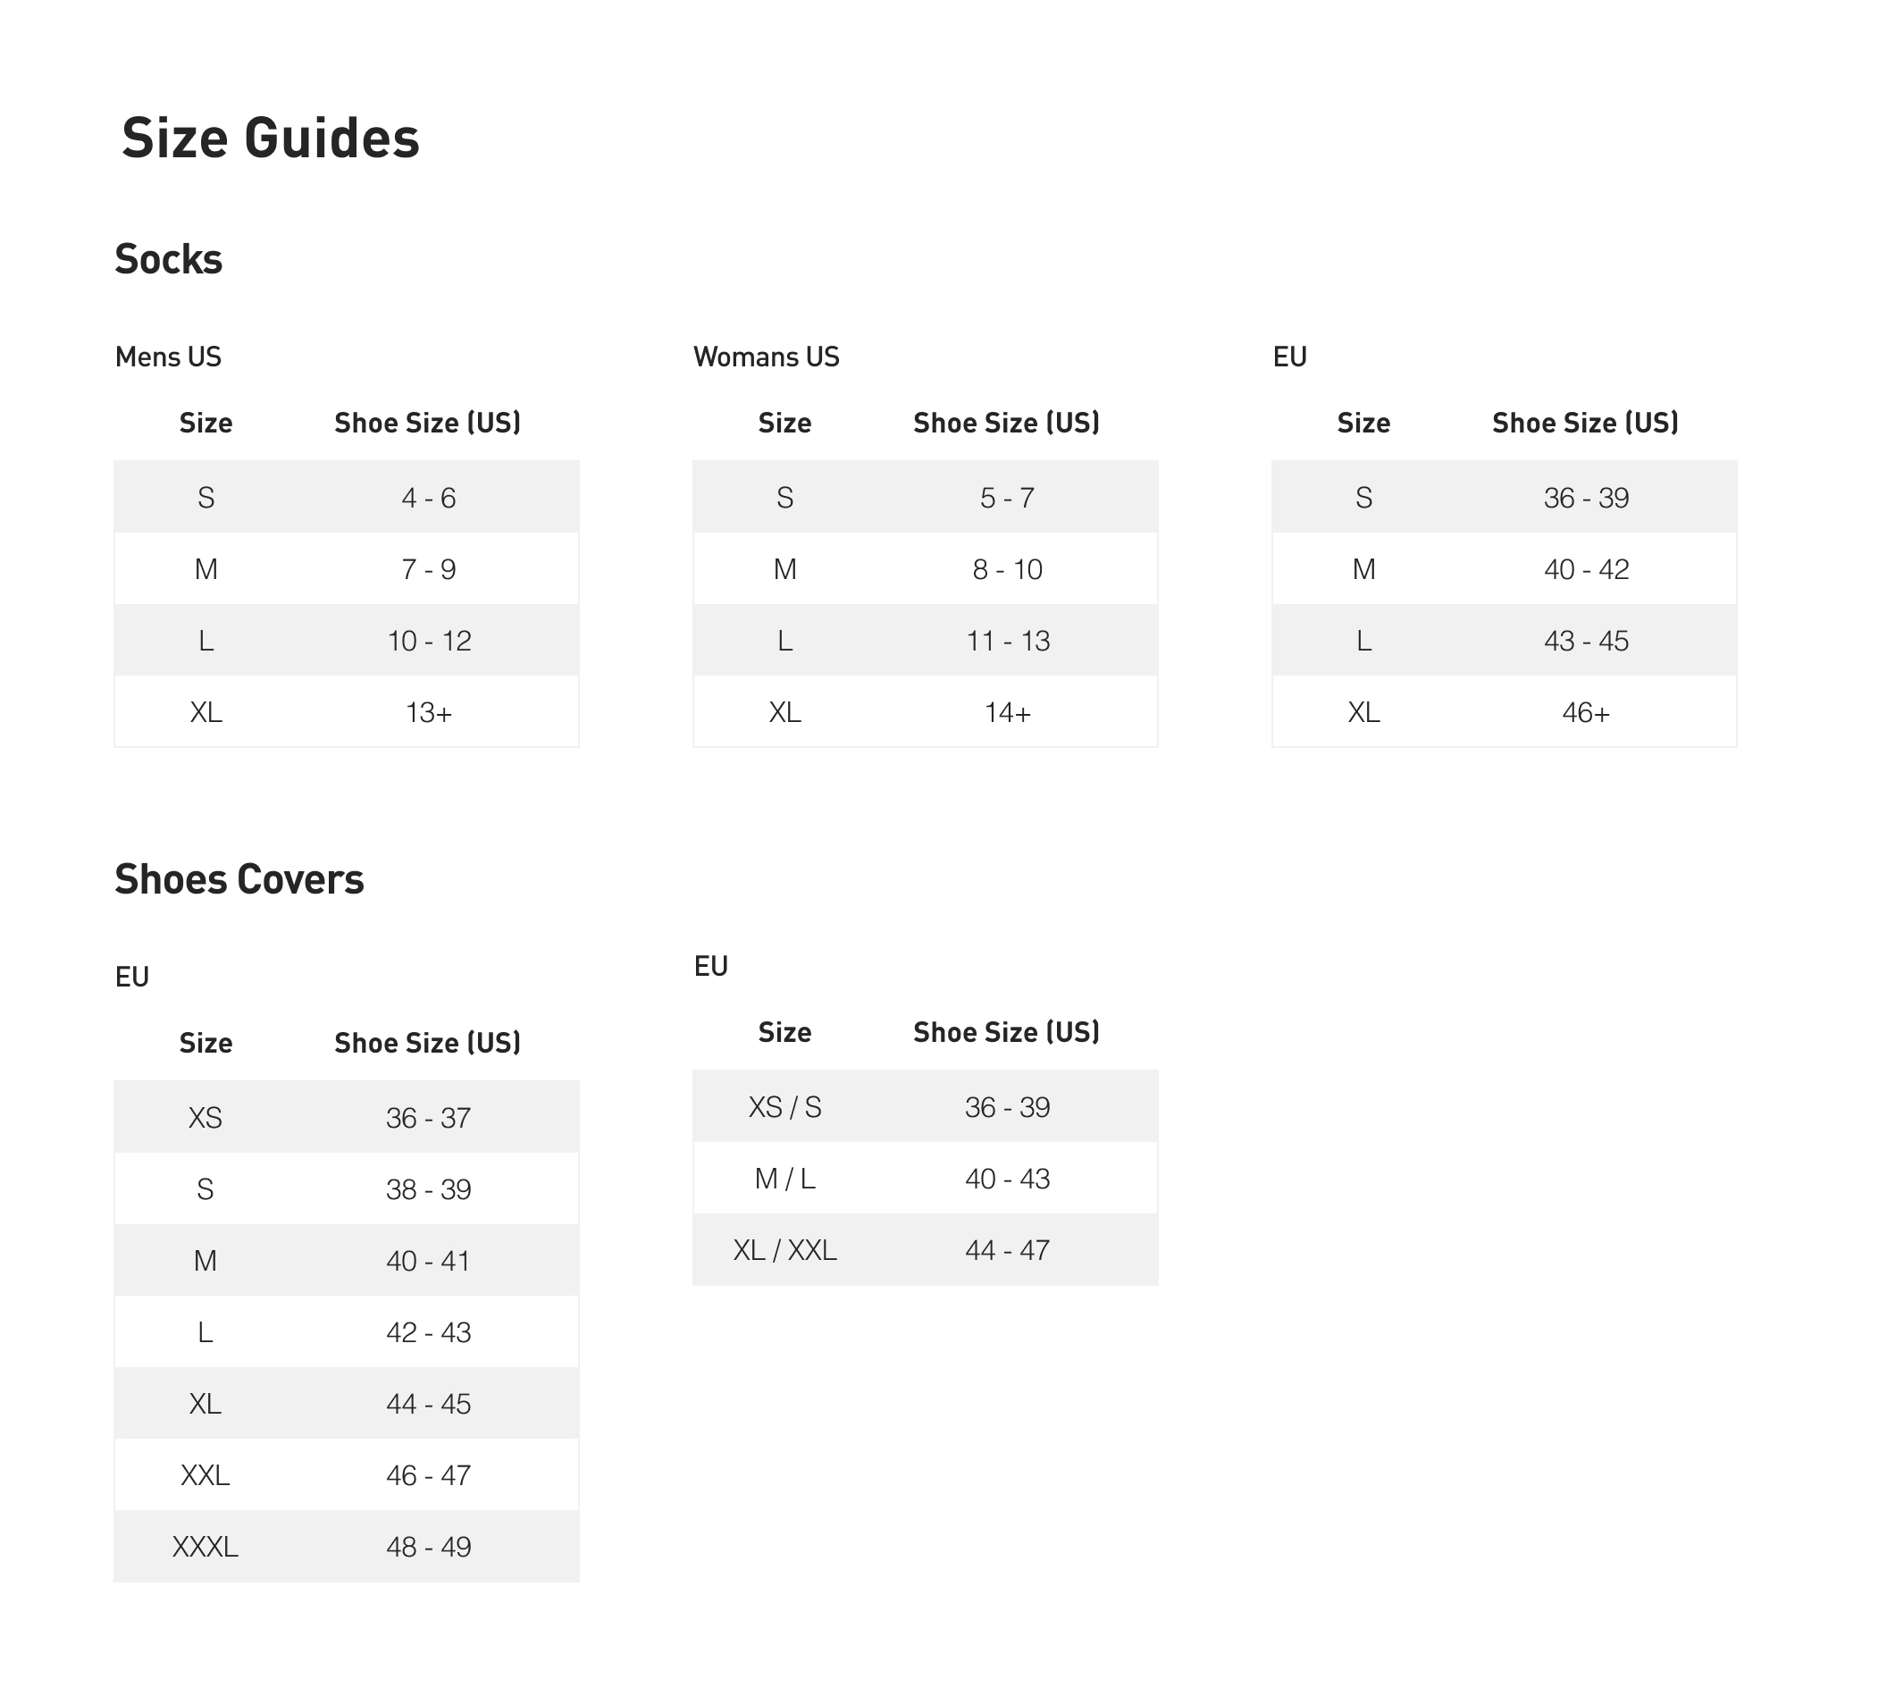The width and height of the screenshot is (1887, 1696).
Task: Select the M / L size row label
Action: (784, 1179)
